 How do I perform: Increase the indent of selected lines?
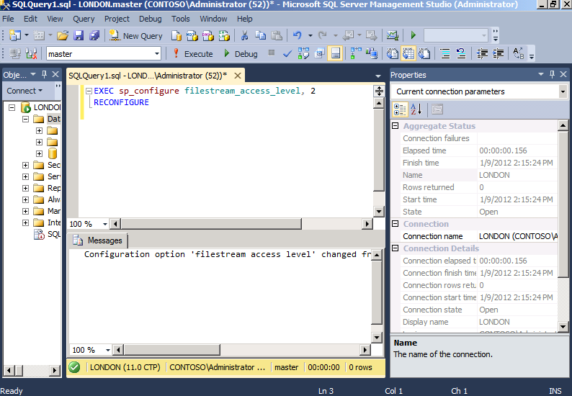click(499, 53)
